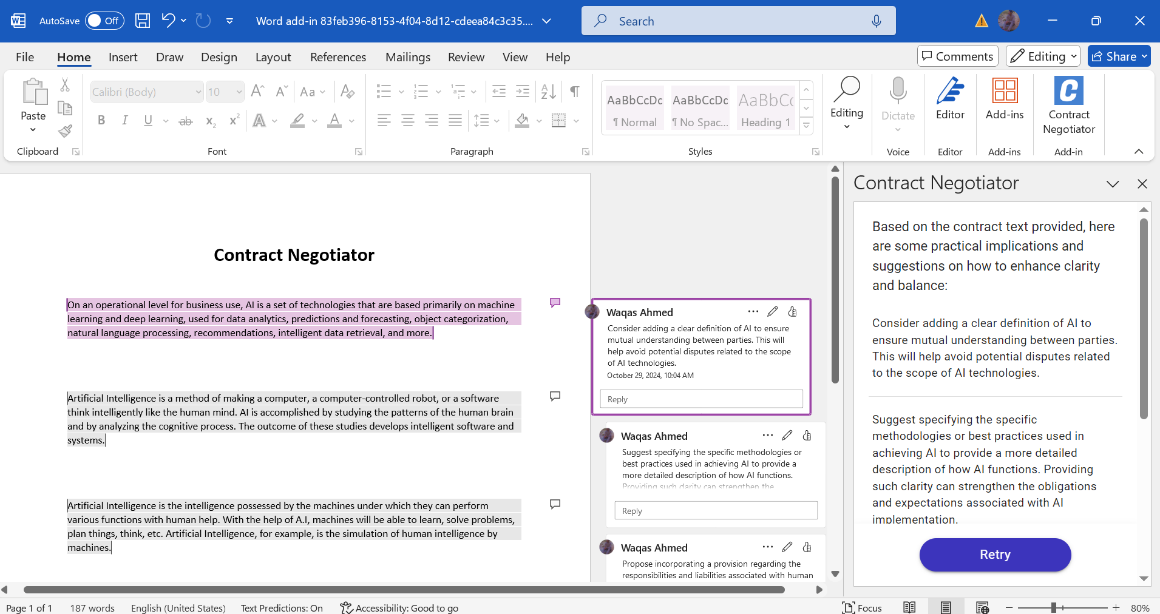
Task: Open the Contract Negotiator add-in icon
Action: click(1068, 92)
